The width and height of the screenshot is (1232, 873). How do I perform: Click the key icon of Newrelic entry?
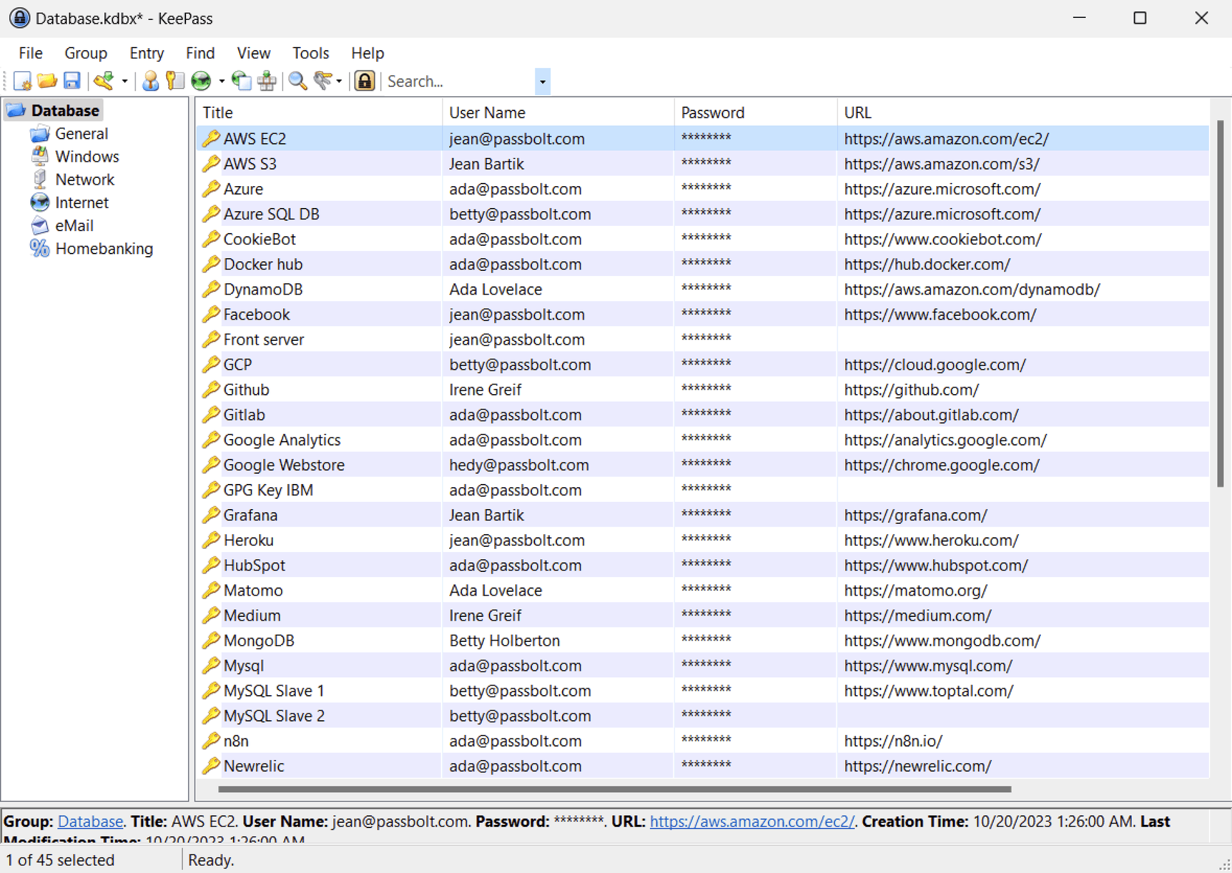(210, 766)
